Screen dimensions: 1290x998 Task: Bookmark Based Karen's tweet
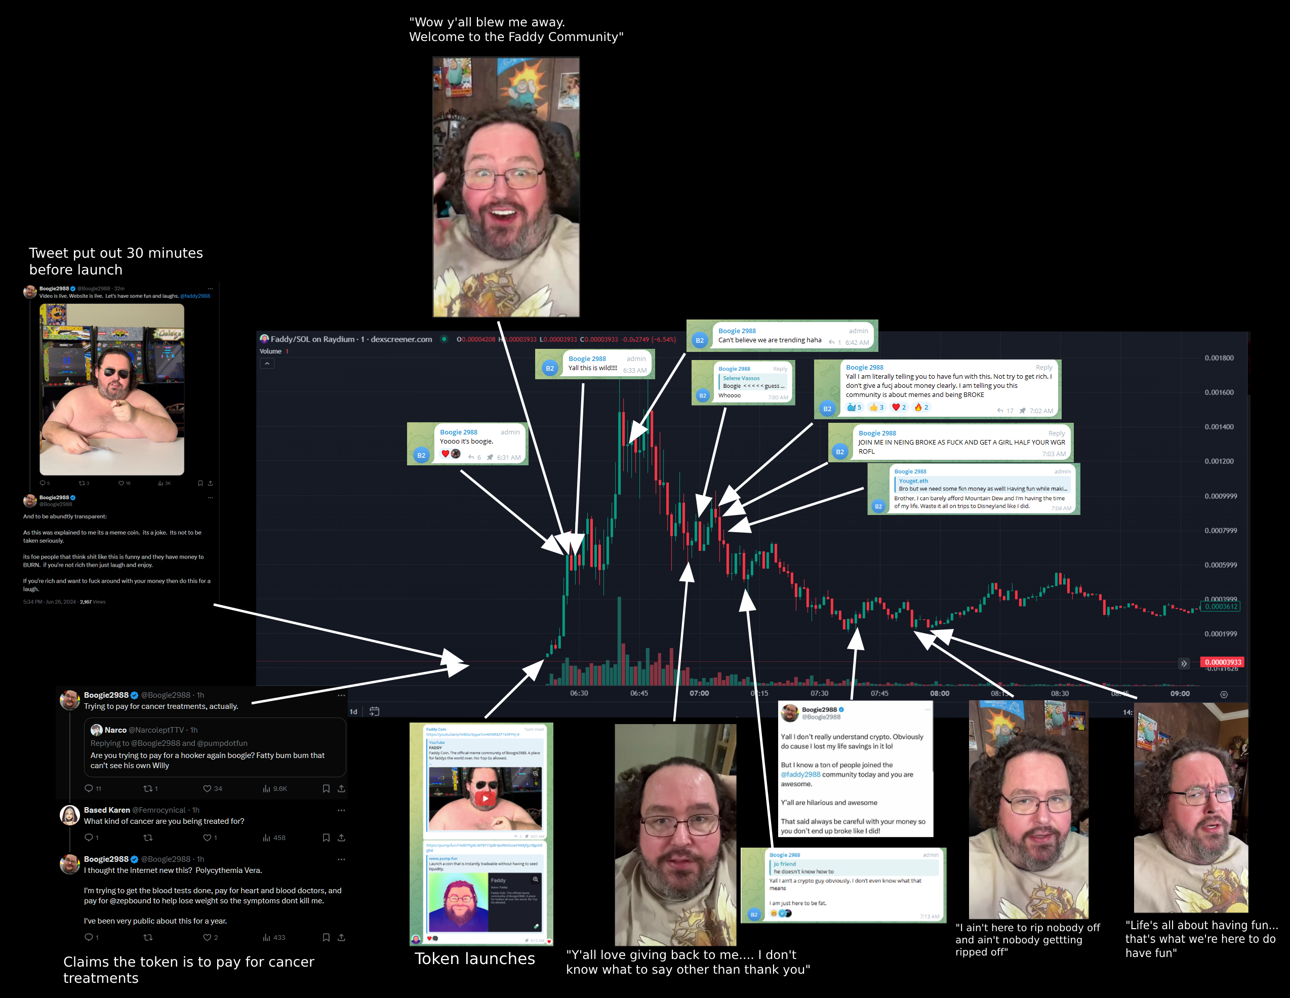click(x=326, y=837)
